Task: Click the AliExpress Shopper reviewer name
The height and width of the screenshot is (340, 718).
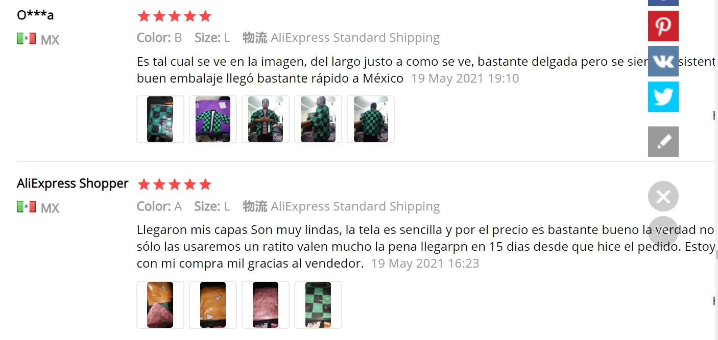Action: click(x=73, y=184)
